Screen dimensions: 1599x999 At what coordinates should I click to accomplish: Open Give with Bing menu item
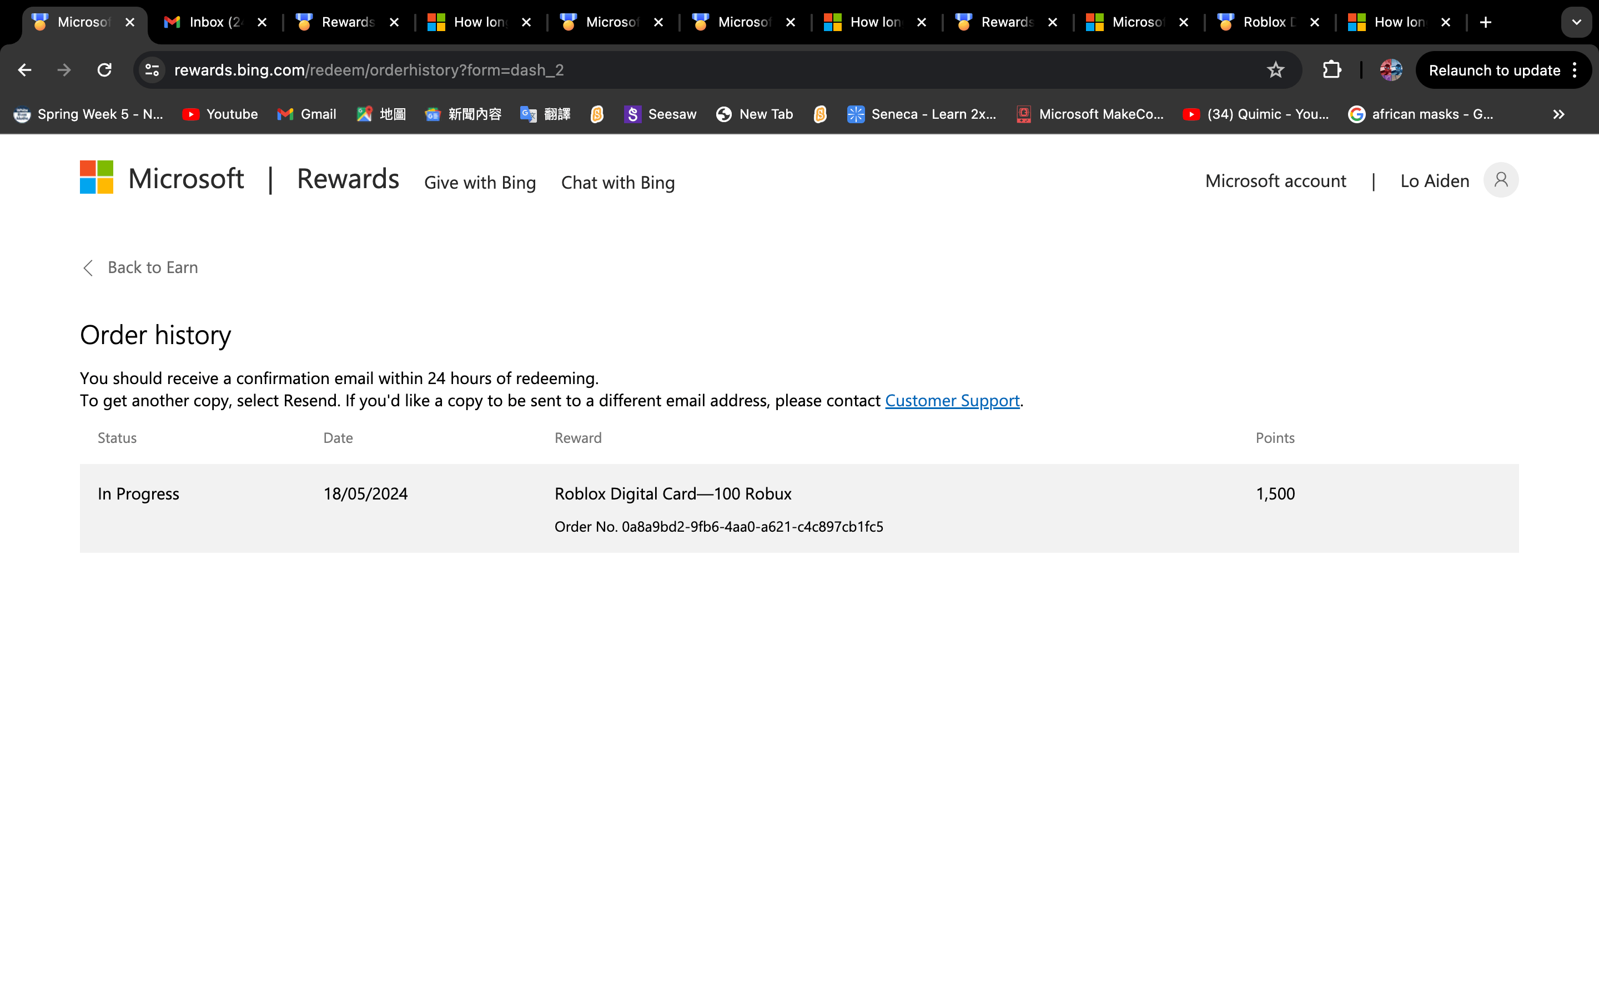[x=480, y=183]
